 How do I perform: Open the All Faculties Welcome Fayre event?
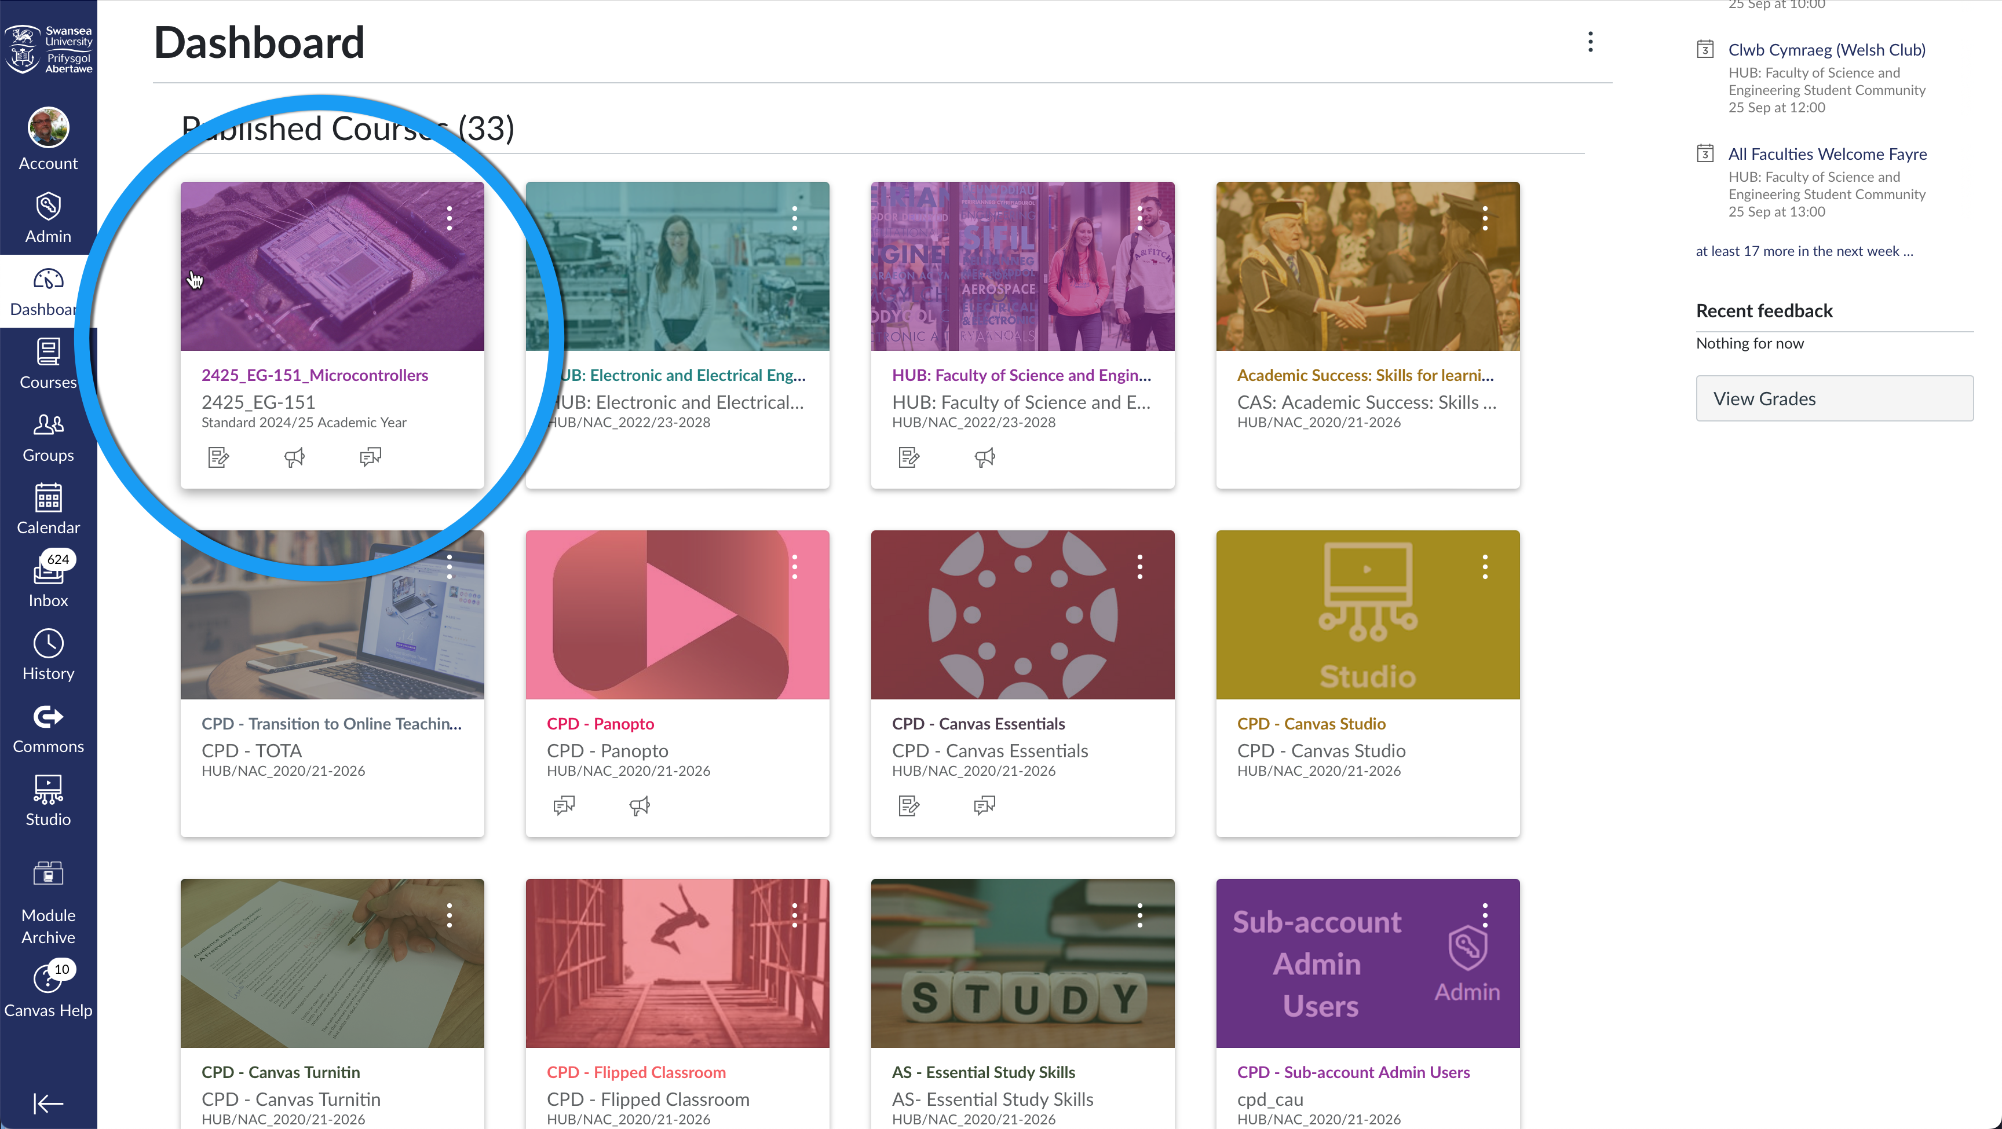pyautogui.click(x=1826, y=154)
